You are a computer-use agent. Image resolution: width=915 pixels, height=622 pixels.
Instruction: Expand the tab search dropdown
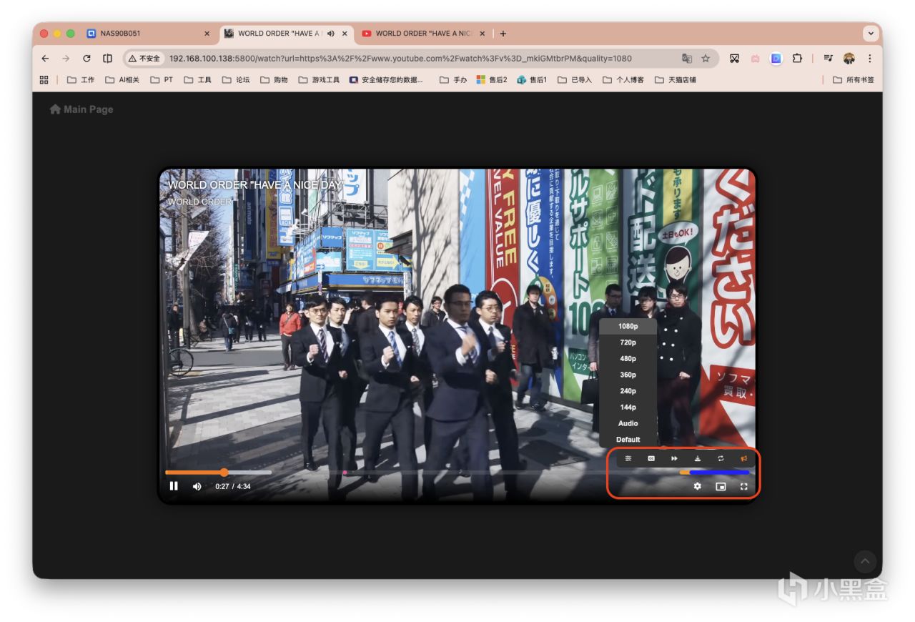coord(871,34)
